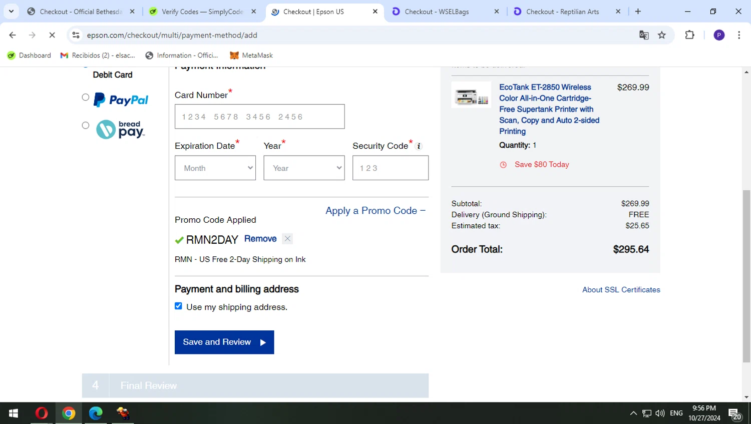751x424 pixels.
Task: Open Information Official bookmark
Action: (x=182, y=56)
